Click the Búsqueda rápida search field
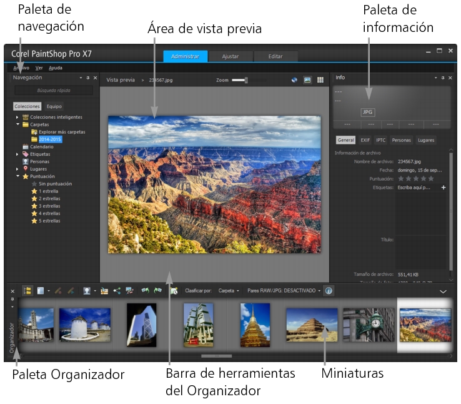 click(55, 91)
